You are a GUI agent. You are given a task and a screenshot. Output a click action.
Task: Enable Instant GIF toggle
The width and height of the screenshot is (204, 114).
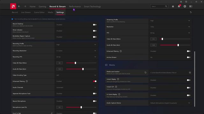coord(189,88)
